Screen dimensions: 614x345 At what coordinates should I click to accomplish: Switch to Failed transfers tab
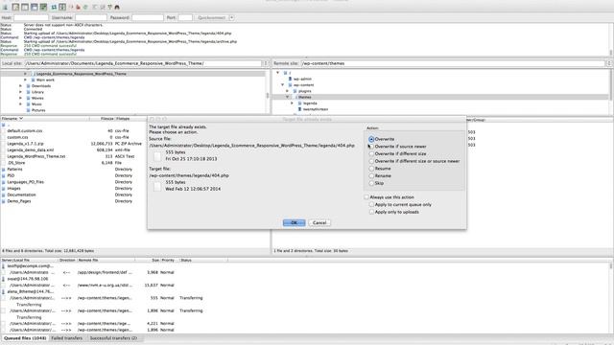[x=67, y=338]
